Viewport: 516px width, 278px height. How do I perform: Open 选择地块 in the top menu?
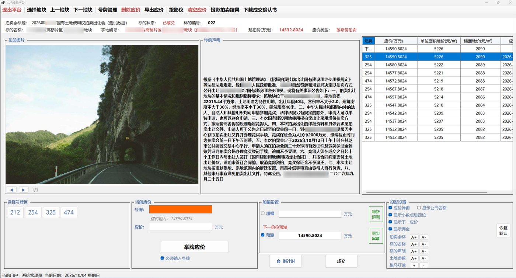pyautogui.click(x=36, y=10)
